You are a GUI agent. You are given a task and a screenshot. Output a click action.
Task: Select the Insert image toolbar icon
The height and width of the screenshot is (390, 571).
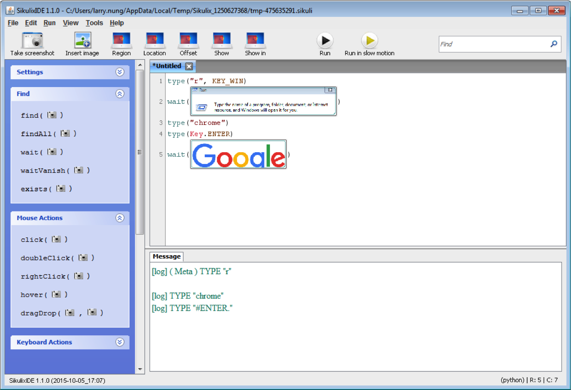pyautogui.click(x=83, y=41)
